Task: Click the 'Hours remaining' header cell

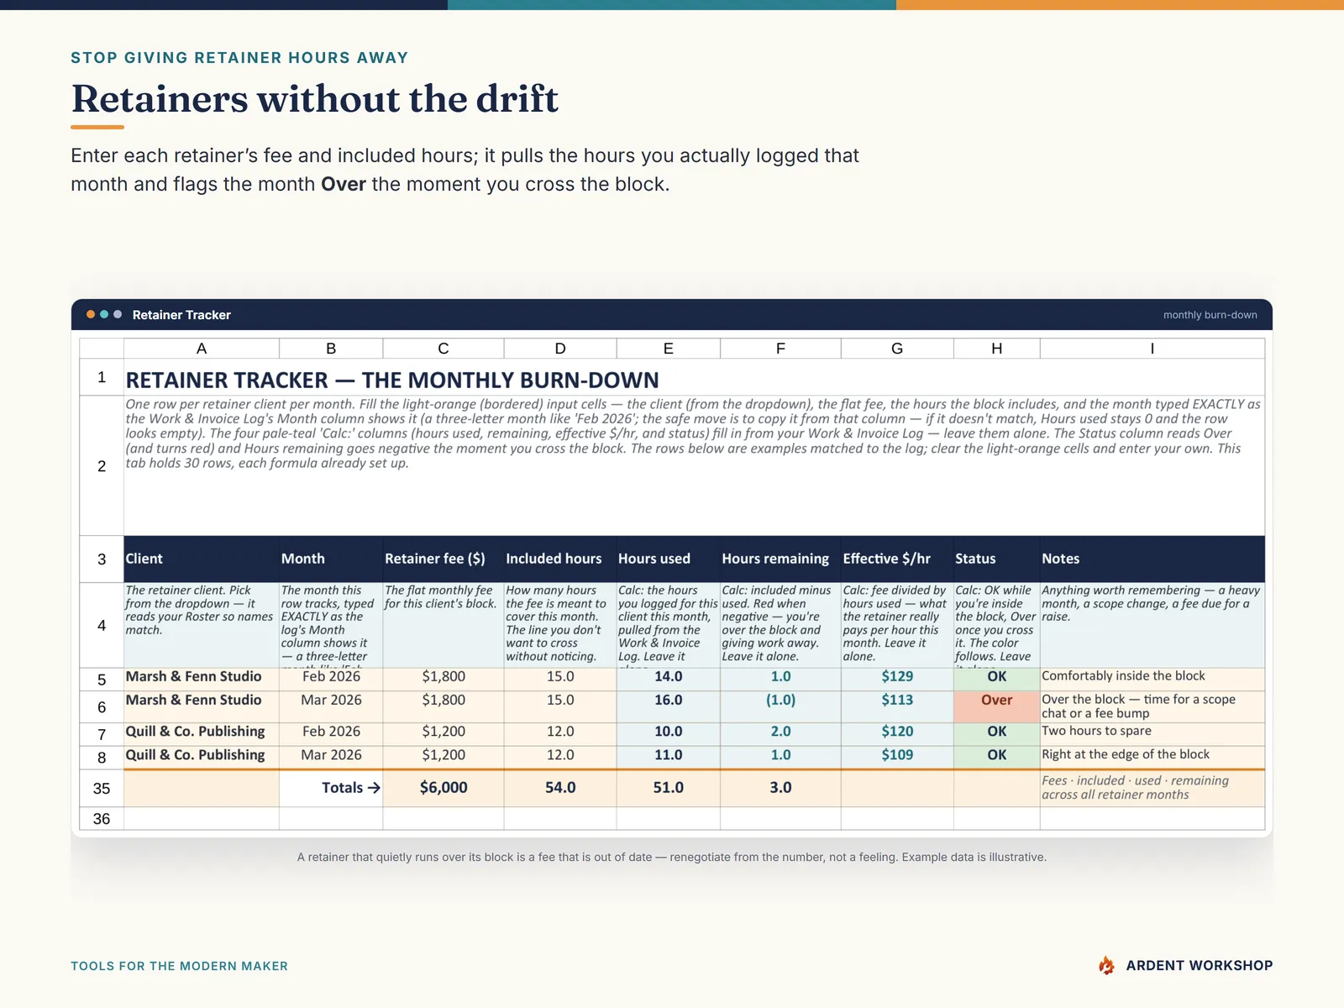Action: [x=780, y=559]
